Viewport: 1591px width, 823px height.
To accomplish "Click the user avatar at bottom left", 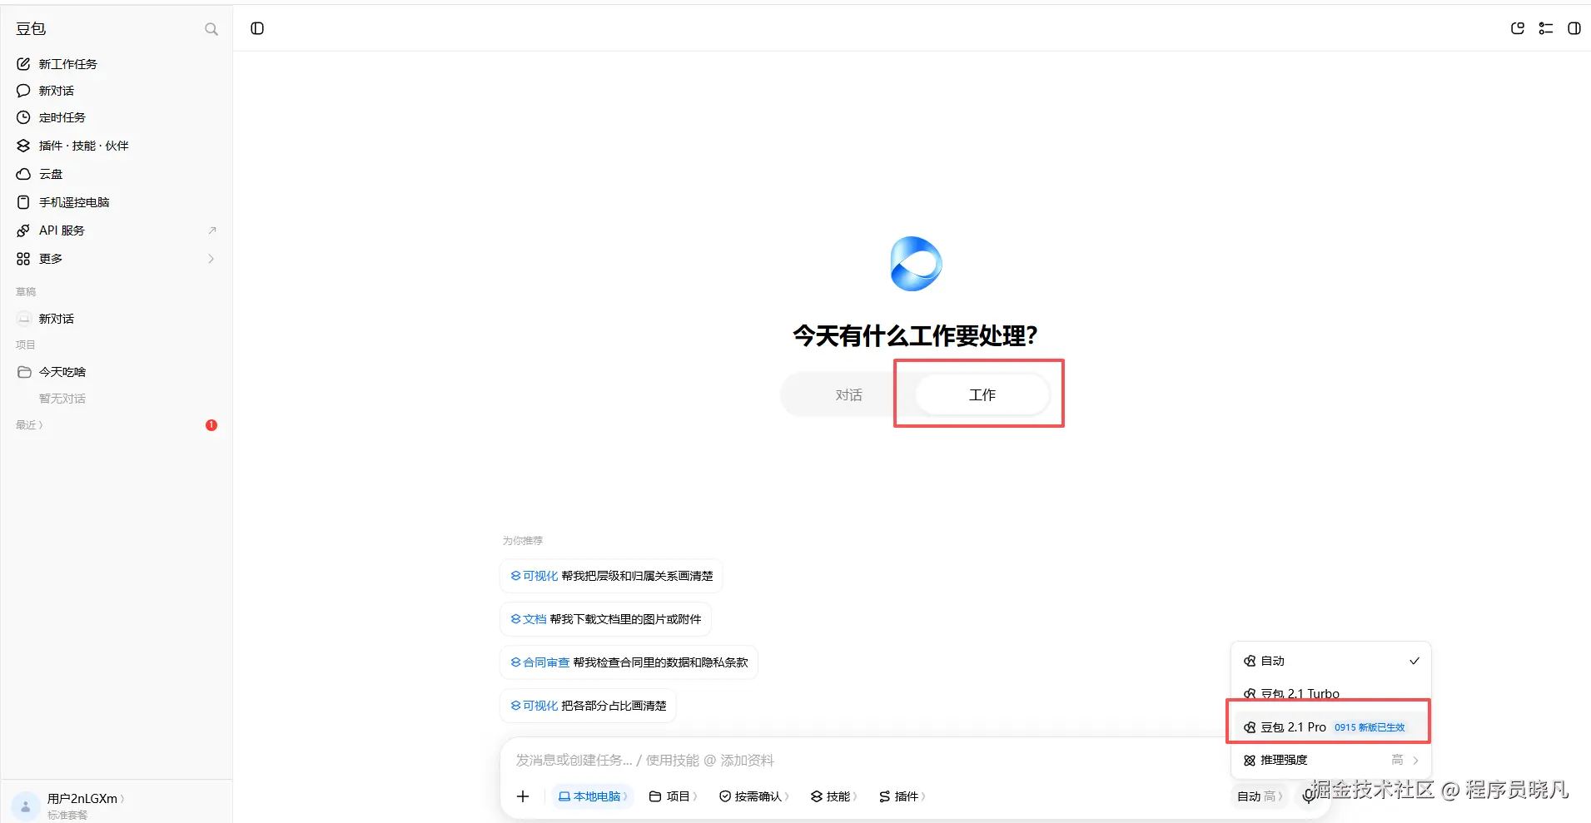I will tap(26, 806).
